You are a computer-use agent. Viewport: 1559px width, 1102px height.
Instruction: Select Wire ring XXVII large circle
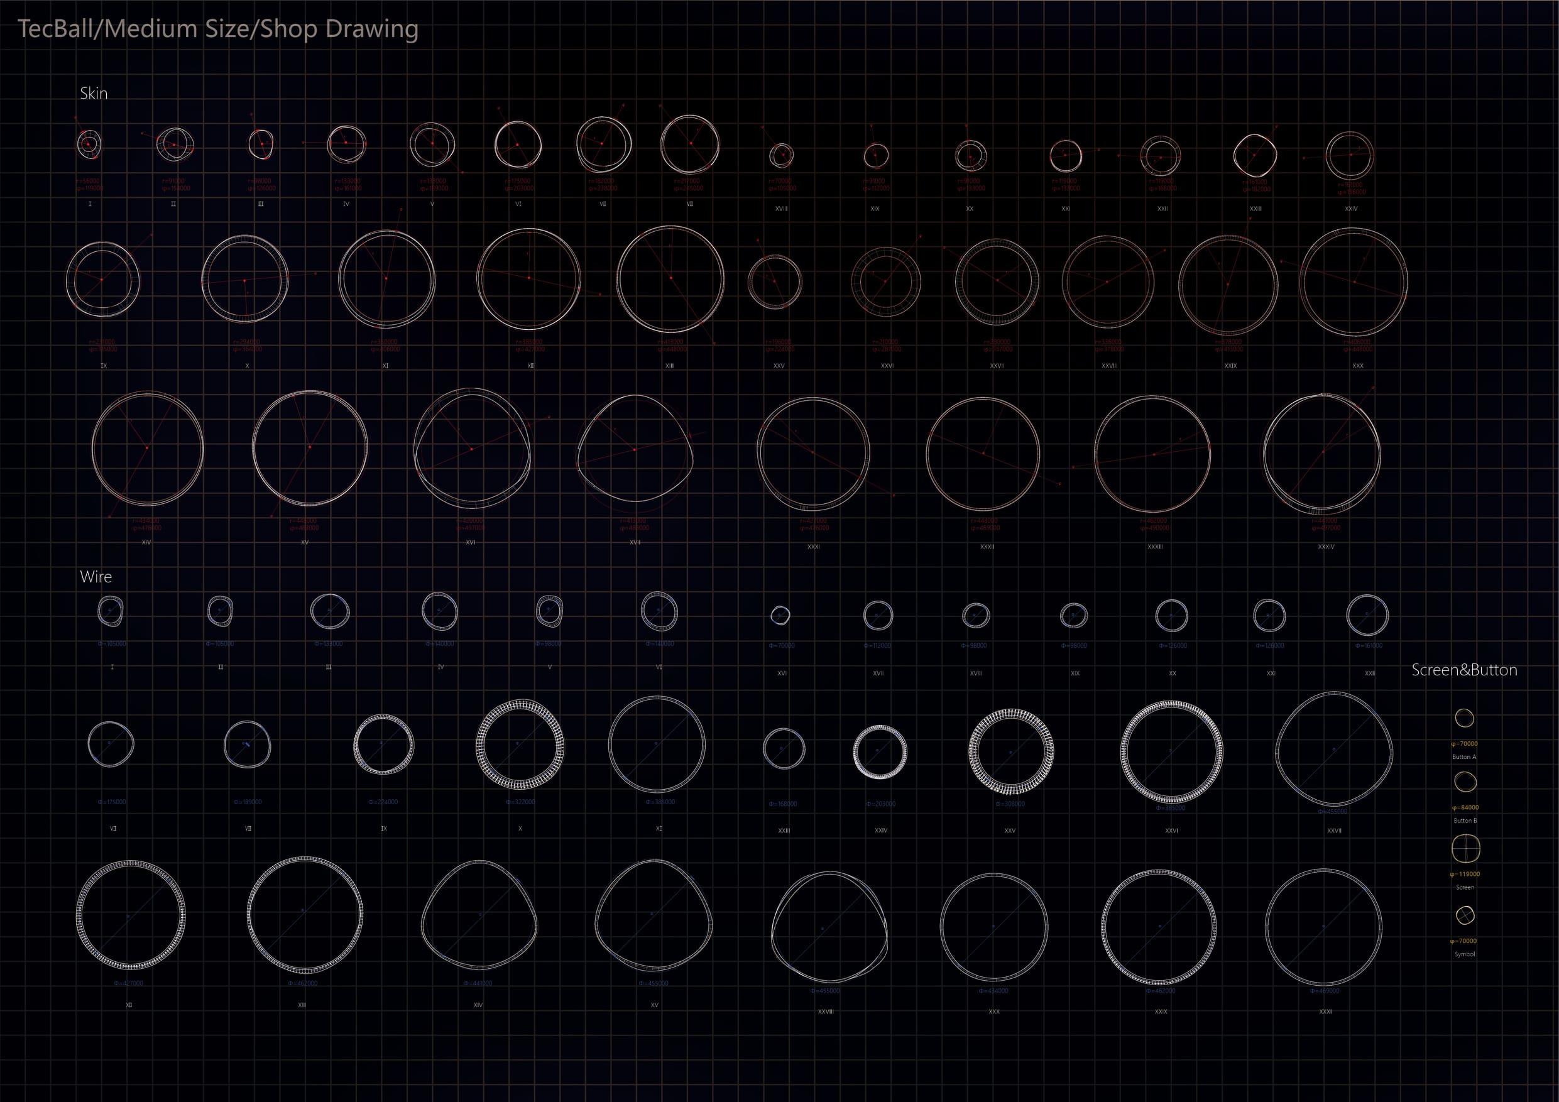click(x=1333, y=750)
